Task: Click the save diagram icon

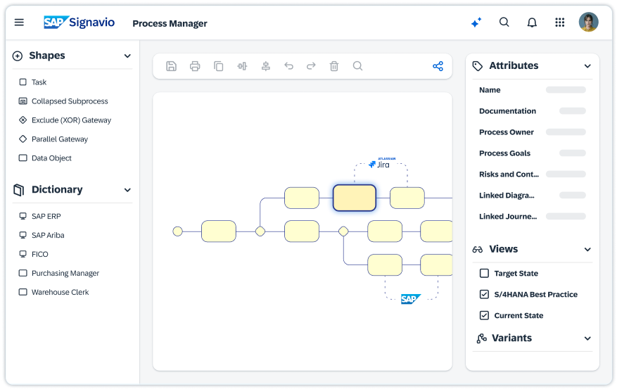Action: [x=171, y=66]
